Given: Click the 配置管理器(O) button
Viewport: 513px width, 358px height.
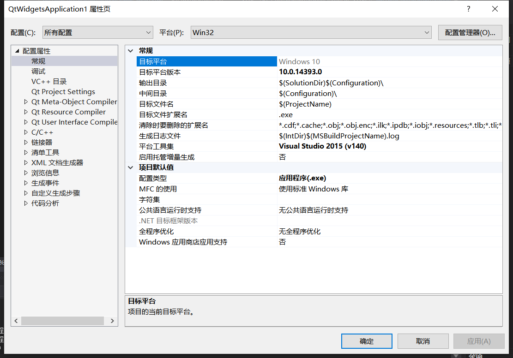Looking at the screenshot, I should click(x=470, y=32).
